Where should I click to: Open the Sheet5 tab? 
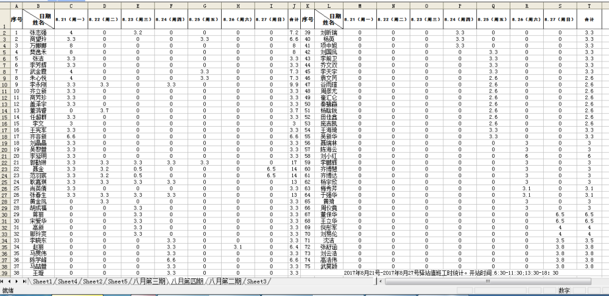coord(118,281)
